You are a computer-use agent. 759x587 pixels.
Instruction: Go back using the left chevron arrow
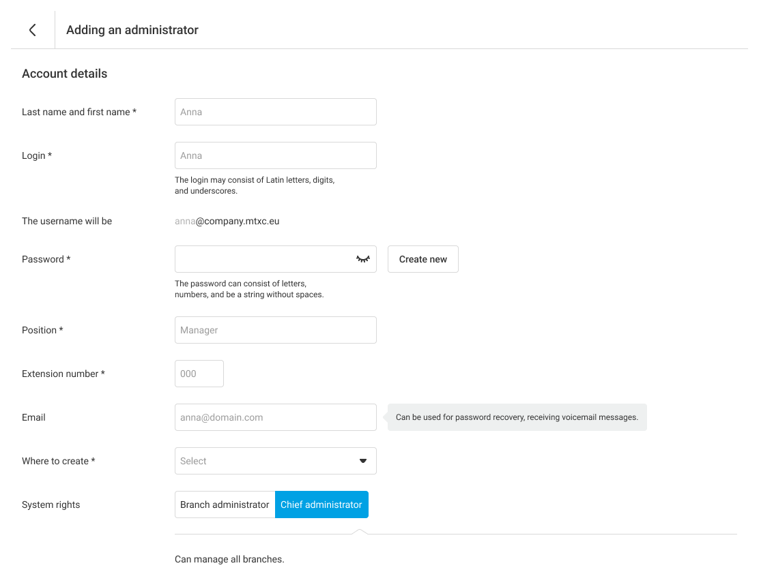click(x=32, y=30)
